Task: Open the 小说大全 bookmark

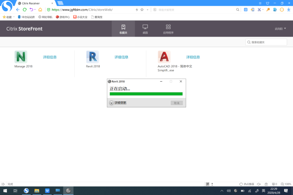Action: (x=80, y=17)
